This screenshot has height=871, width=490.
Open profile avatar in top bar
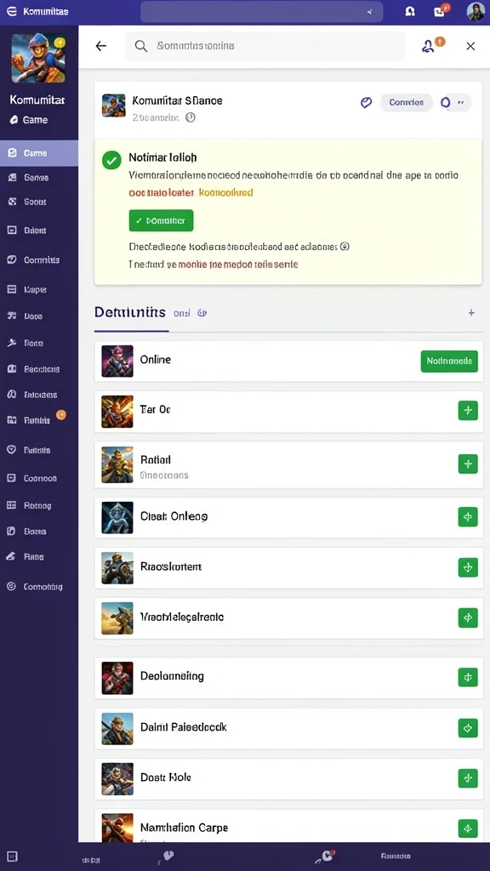476,11
